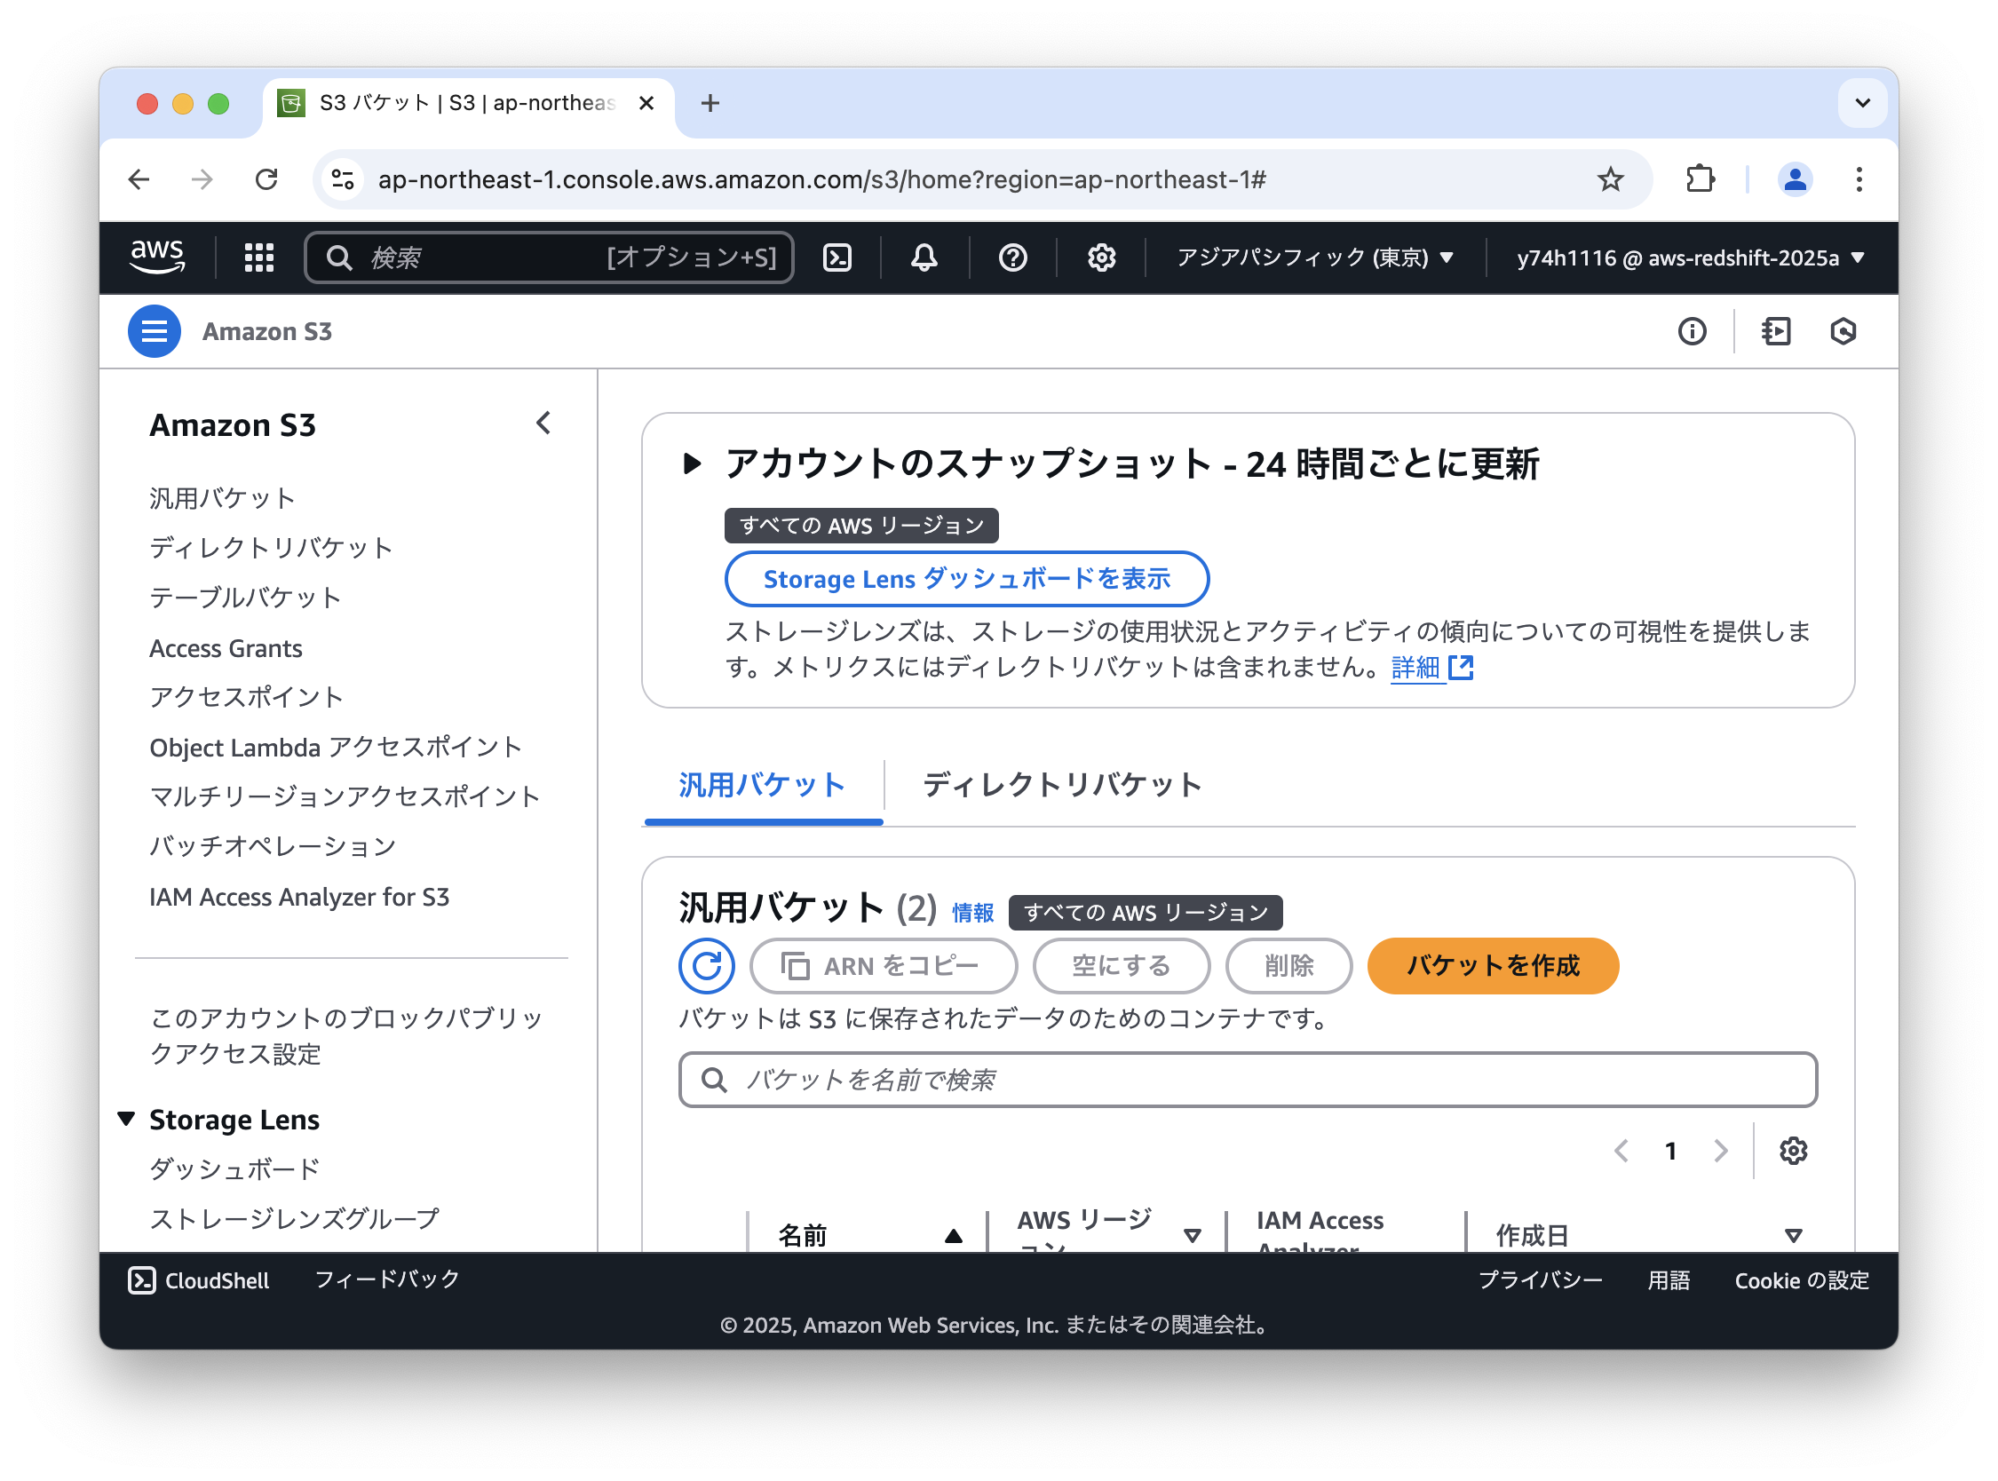Collapse the Storage Lens sidebar section
This screenshot has height=1481, width=1998.
[126, 1119]
